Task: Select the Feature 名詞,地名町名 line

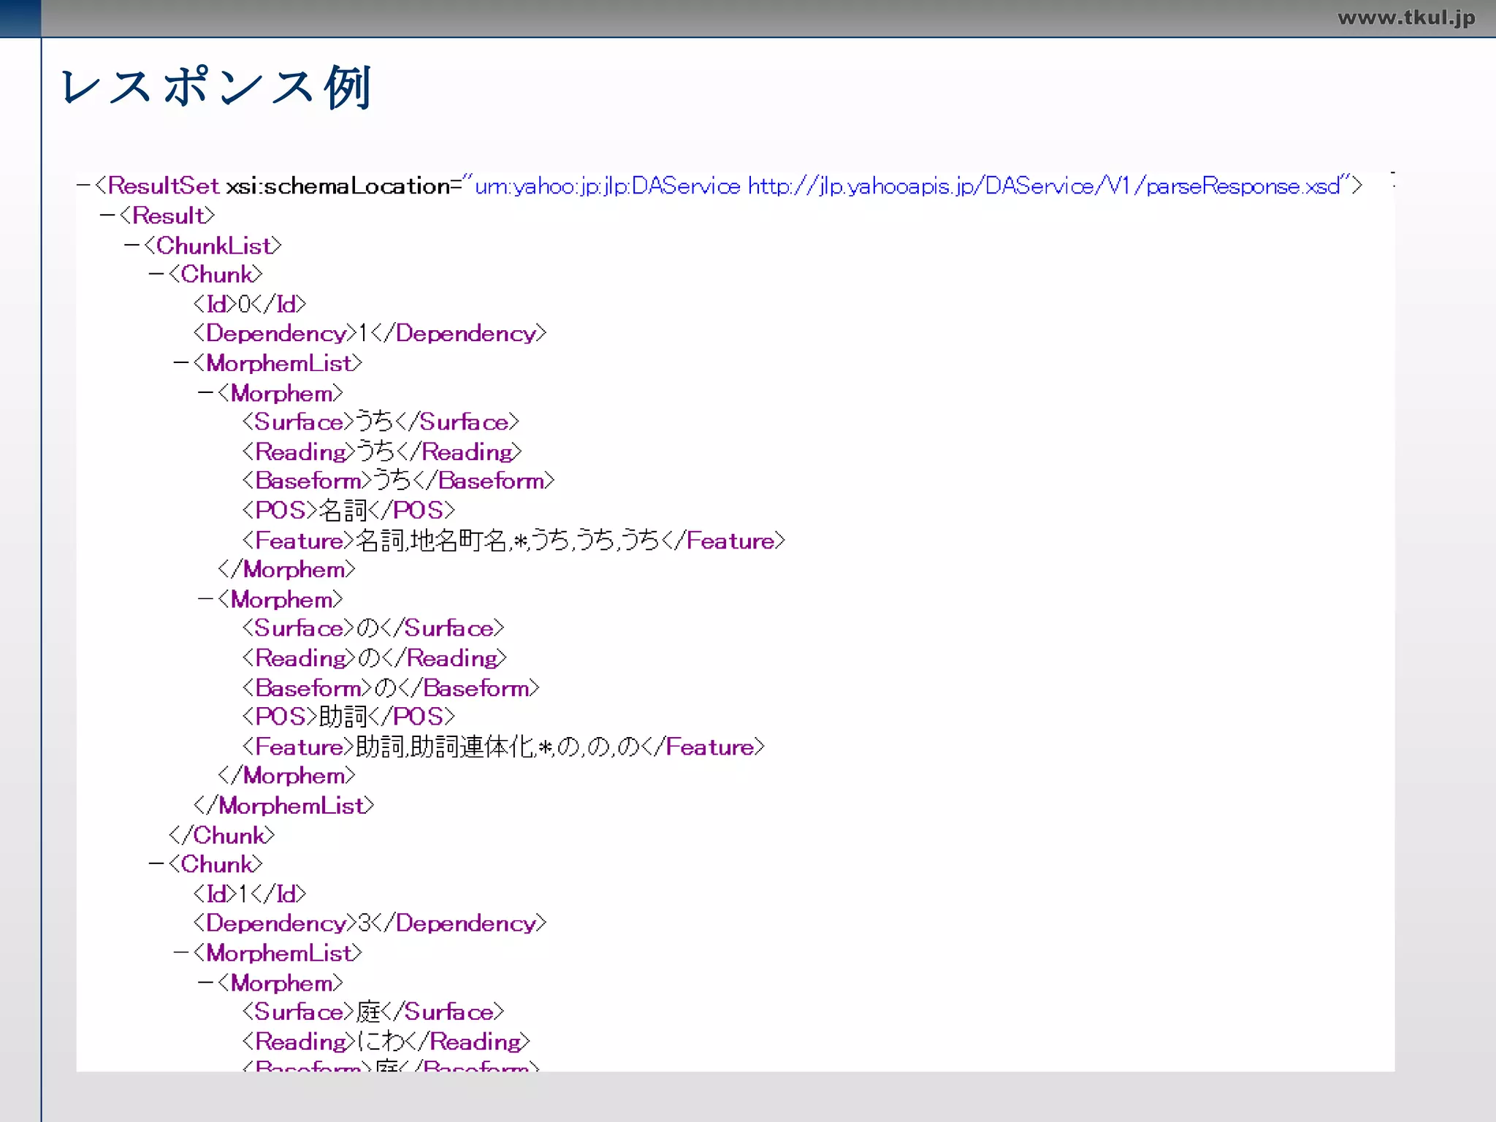Action: point(514,541)
